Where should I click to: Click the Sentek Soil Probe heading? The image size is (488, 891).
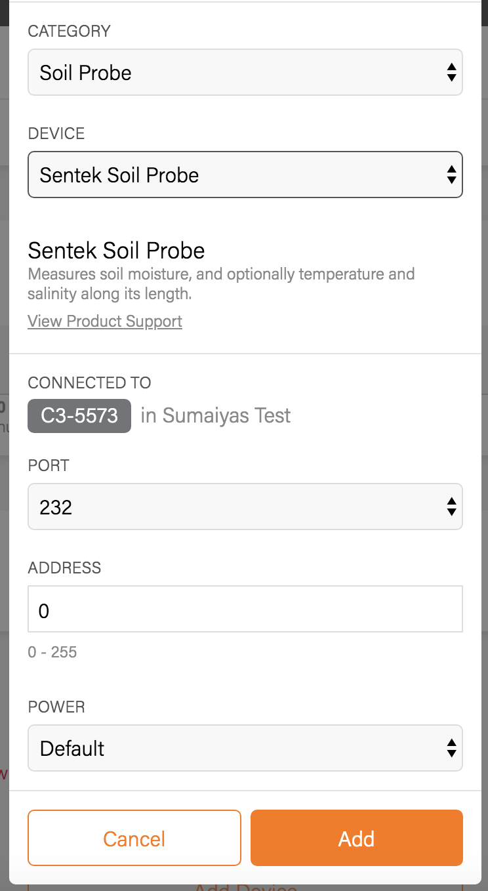tap(116, 251)
